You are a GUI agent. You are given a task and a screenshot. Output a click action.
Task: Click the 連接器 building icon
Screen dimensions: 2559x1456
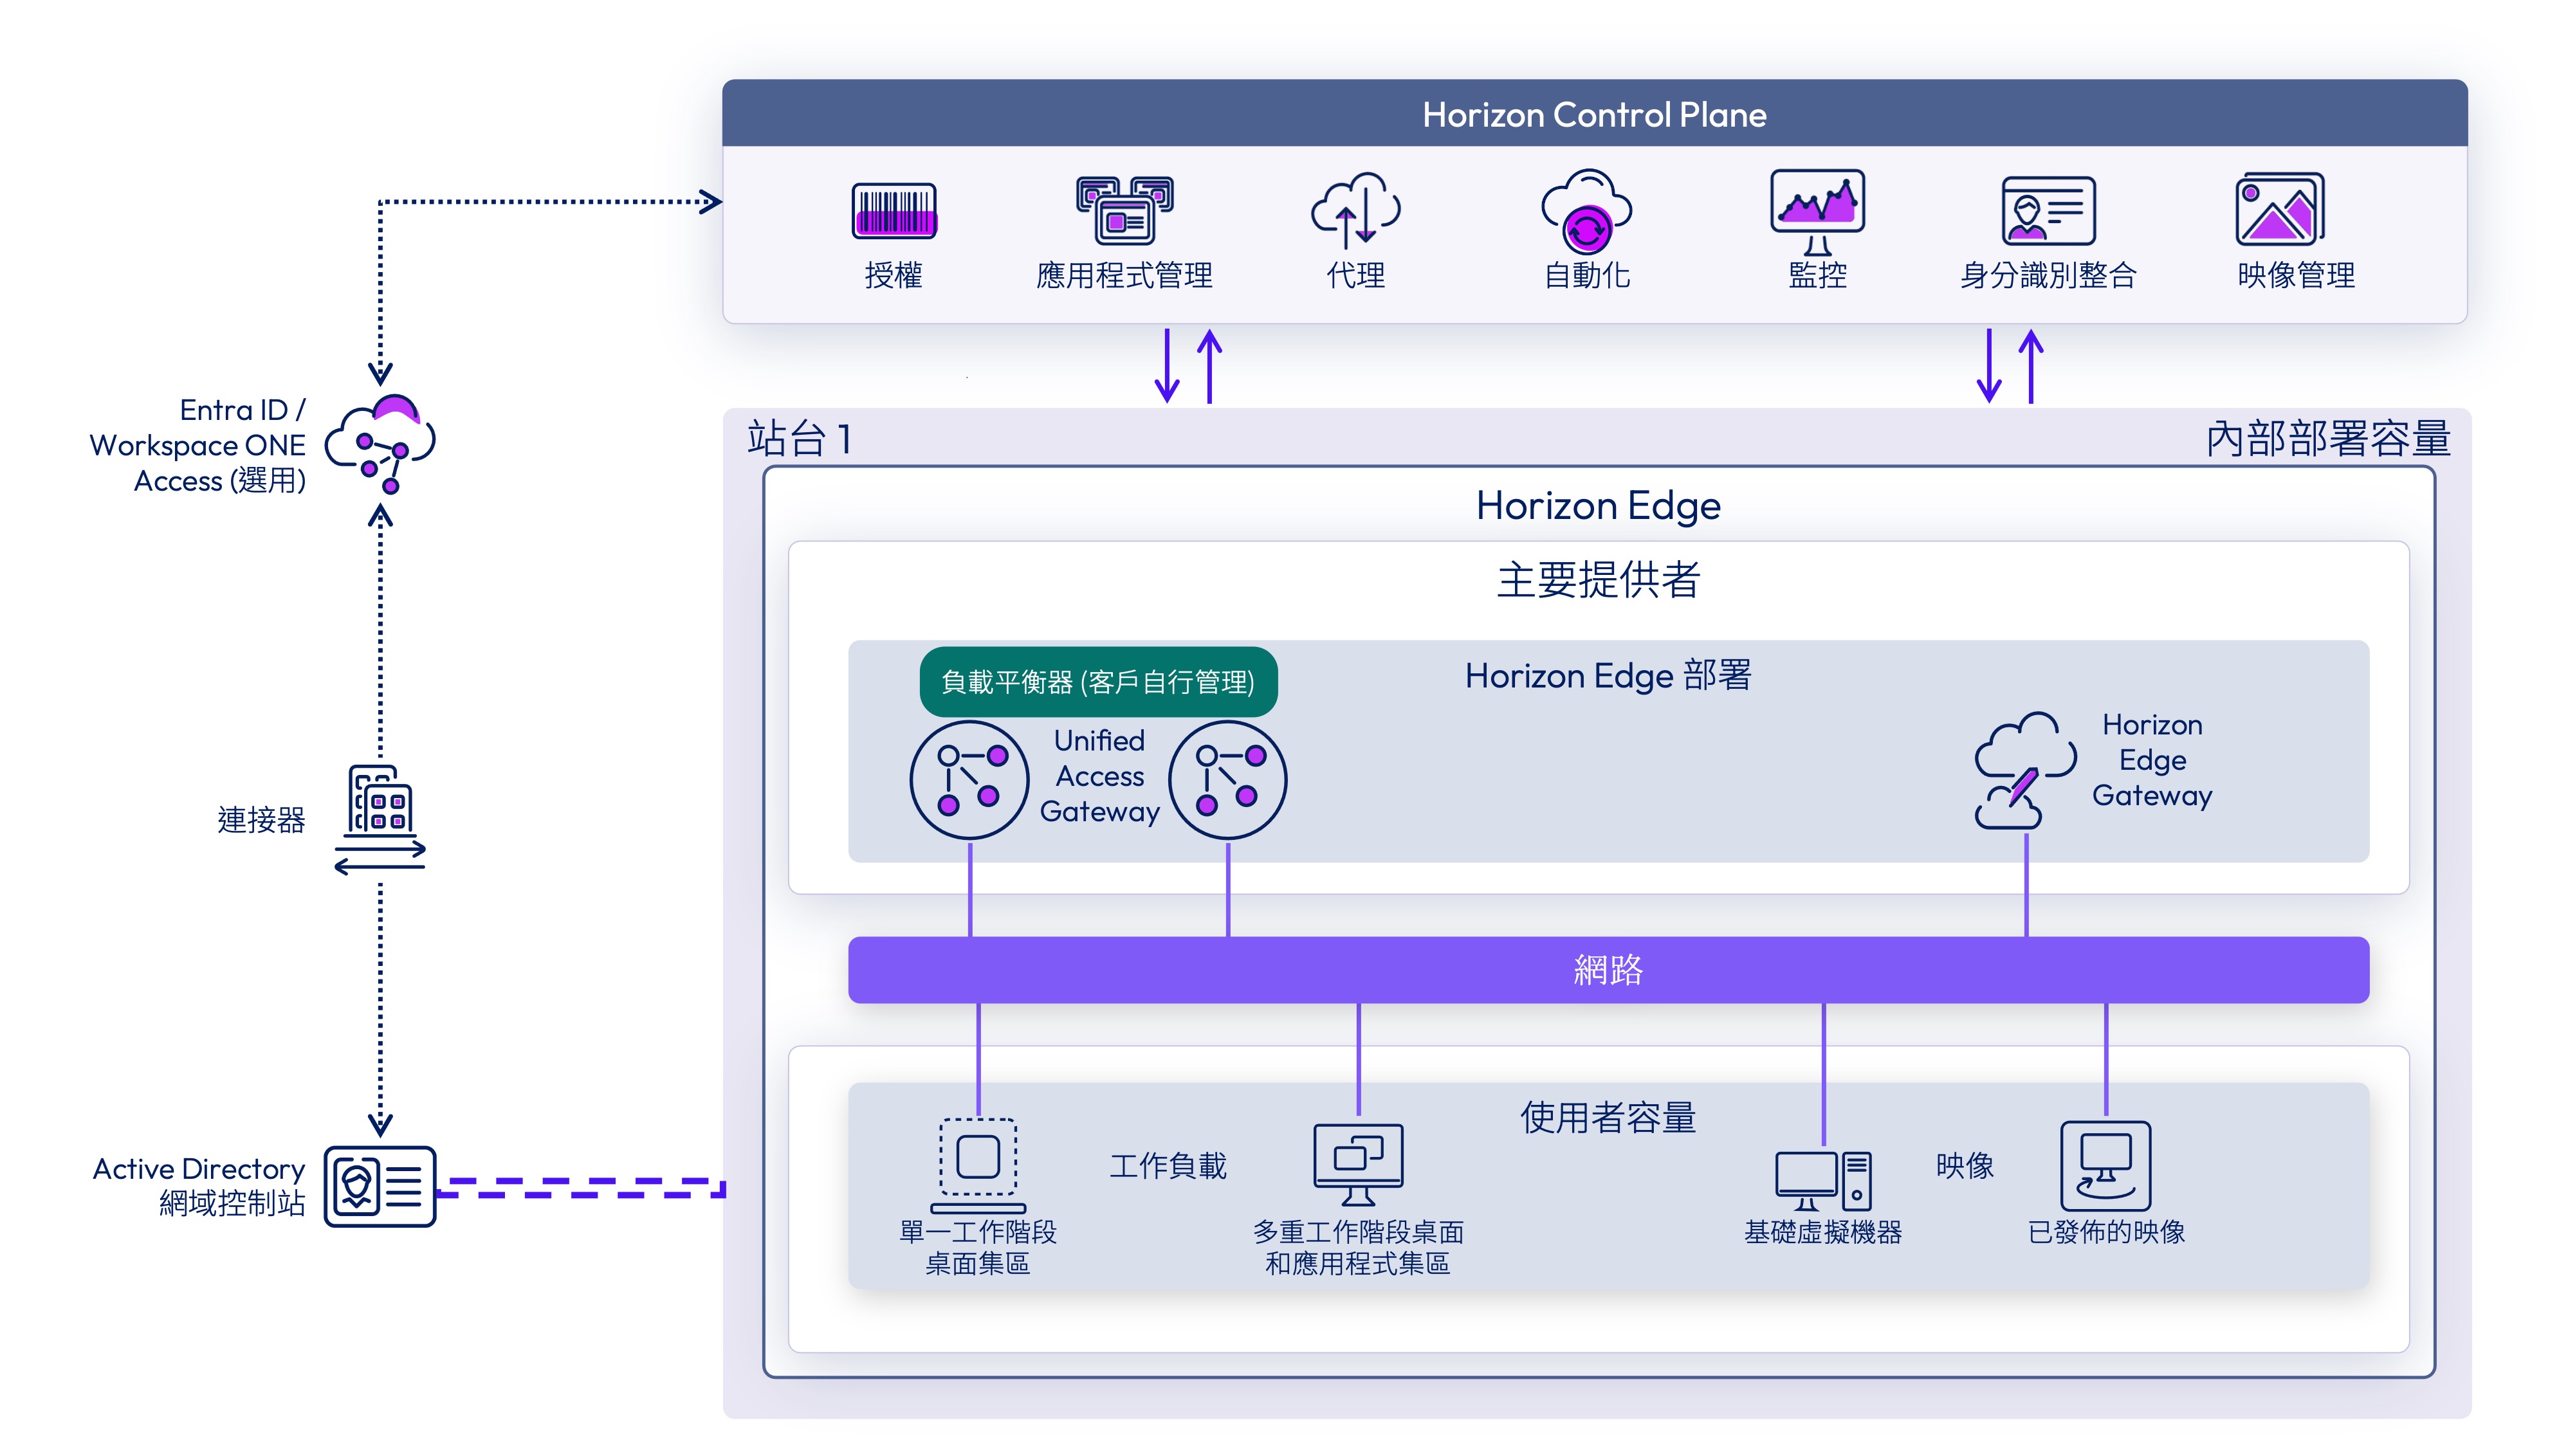[x=380, y=820]
